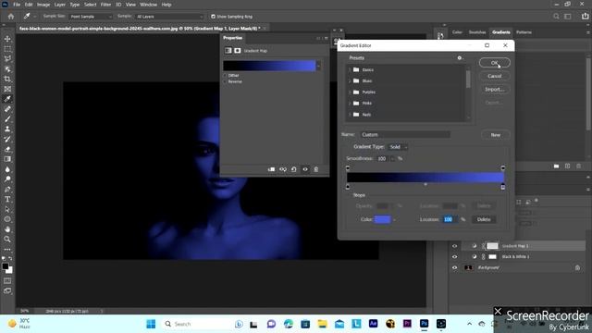Image resolution: width=592 pixels, height=333 pixels.
Task: Select the Move tool
Action: [7, 39]
